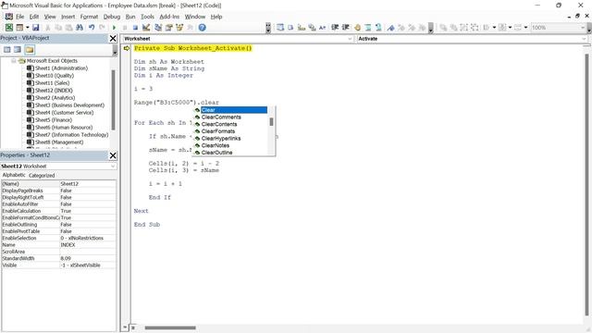Open the Activate procedure dropdown
The image size is (592, 333).
pos(584,39)
